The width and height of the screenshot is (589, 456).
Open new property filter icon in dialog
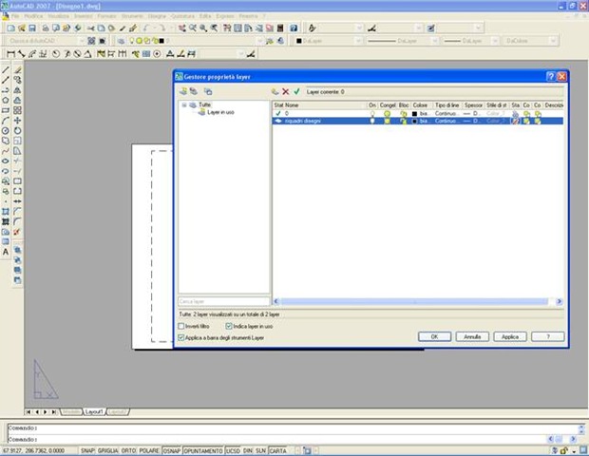coord(183,91)
